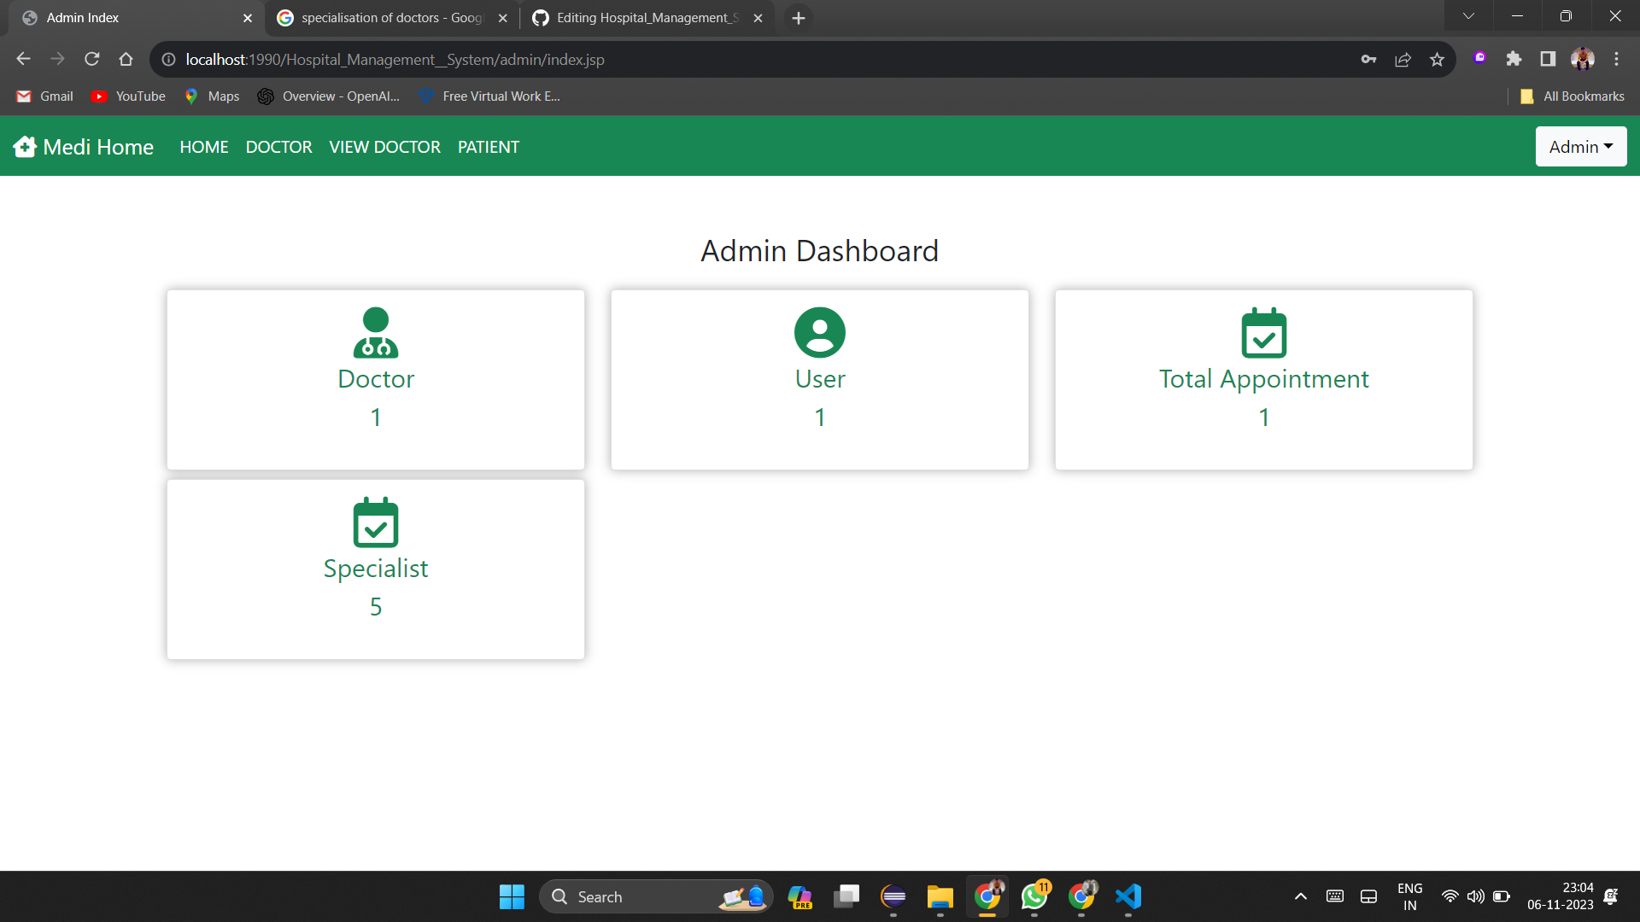The width and height of the screenshot is (1640, 922).
Task: Click the User profile icon on the User card
Action: coord(819,332)
